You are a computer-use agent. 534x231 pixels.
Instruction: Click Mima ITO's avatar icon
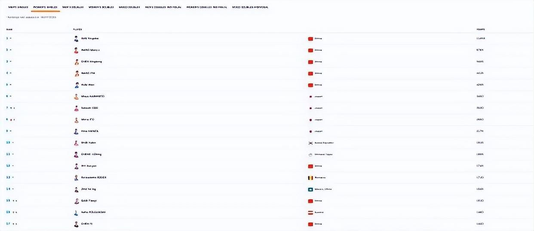click(x=76, y=120)
